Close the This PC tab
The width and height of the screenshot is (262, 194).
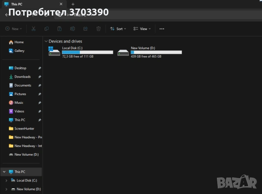tap(61, 4)
